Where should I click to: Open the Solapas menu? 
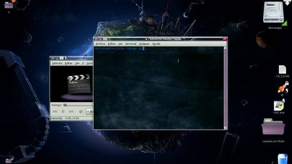tap(144, 44)
